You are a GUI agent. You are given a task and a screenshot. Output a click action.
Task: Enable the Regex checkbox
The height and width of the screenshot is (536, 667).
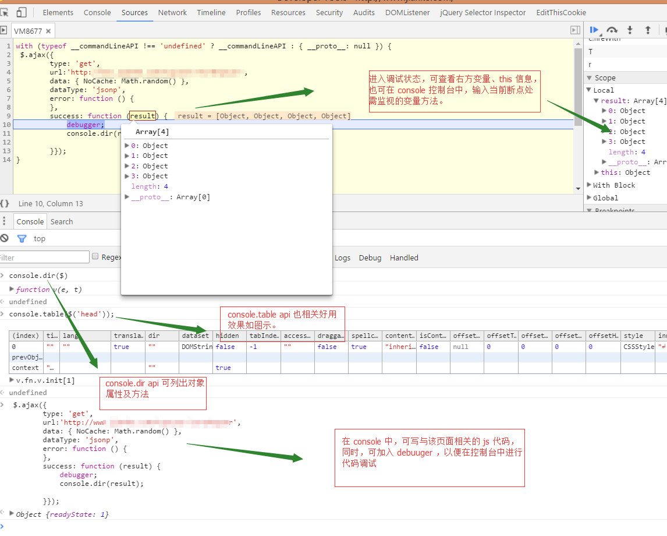tap(95, 256)
